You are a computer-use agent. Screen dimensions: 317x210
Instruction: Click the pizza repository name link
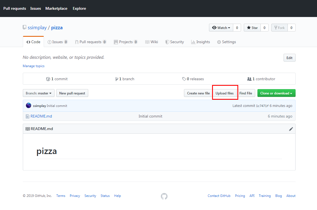pos(57,28)
